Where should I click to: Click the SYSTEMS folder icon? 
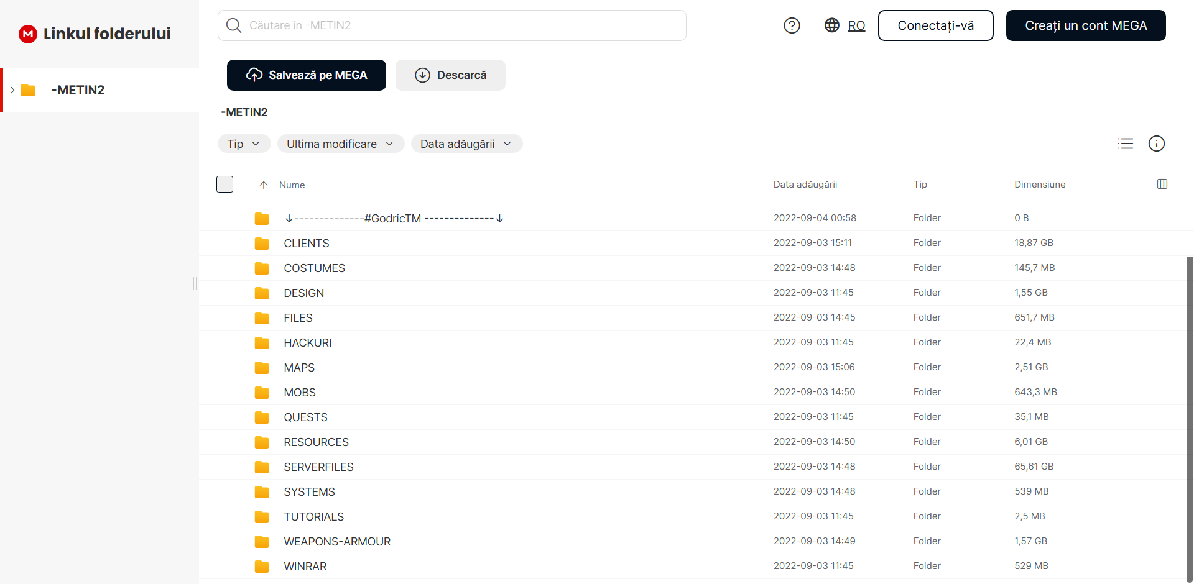[262, 492]
